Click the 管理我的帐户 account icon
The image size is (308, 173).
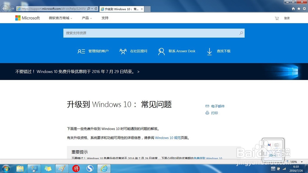[81, 51]
